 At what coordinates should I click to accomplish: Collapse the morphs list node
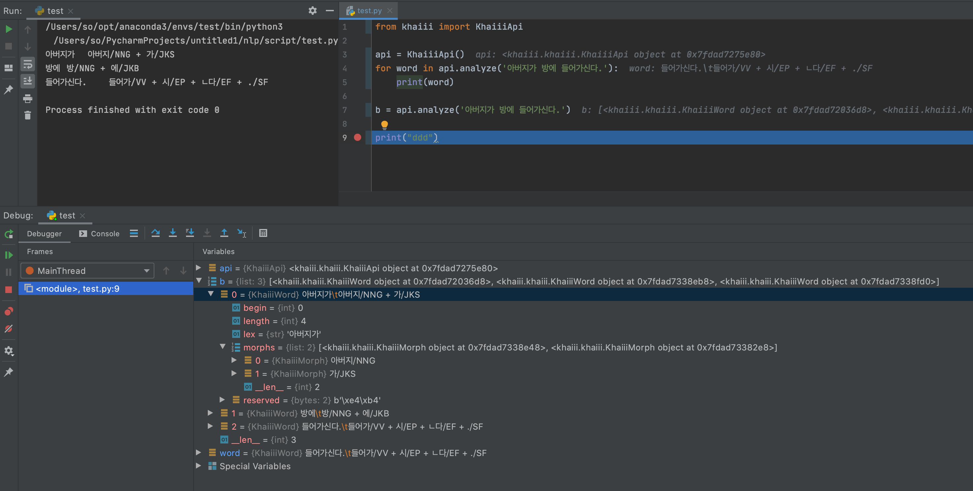coord(223,346)
